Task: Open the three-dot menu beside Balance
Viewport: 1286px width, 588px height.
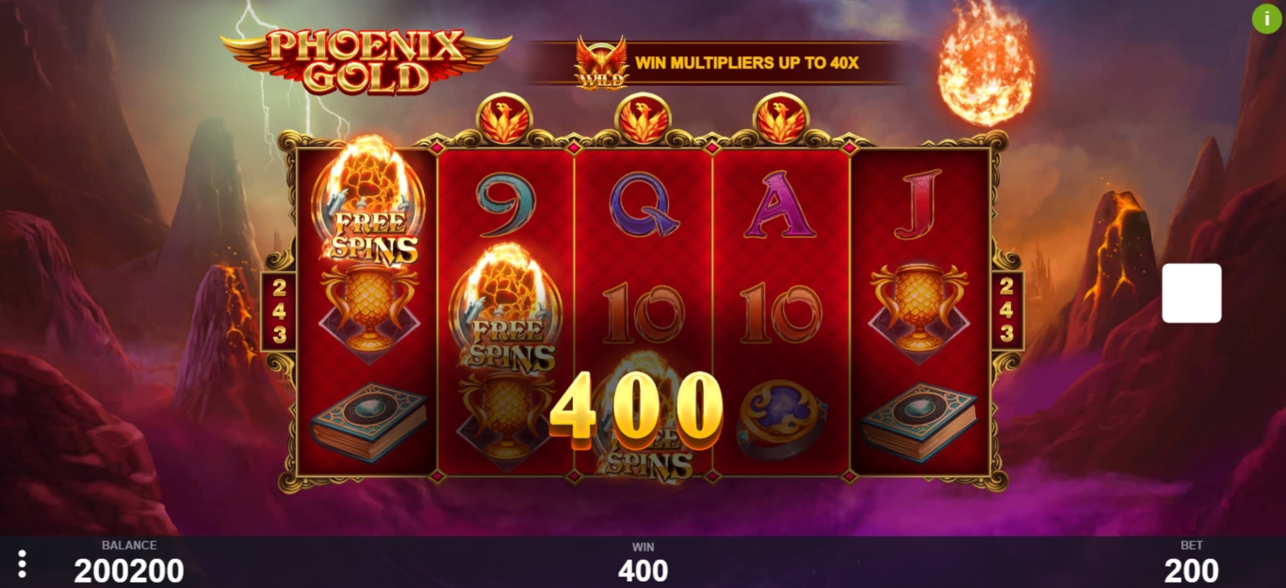Action: tap(22, 564)
